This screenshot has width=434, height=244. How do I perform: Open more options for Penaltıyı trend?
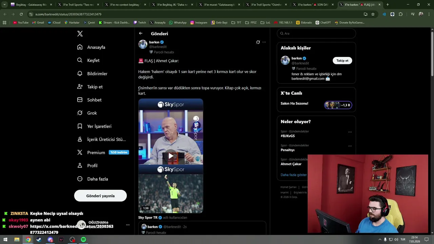[x=350, y=146]
